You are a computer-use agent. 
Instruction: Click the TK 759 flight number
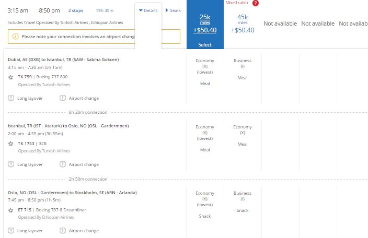[25, 77]
